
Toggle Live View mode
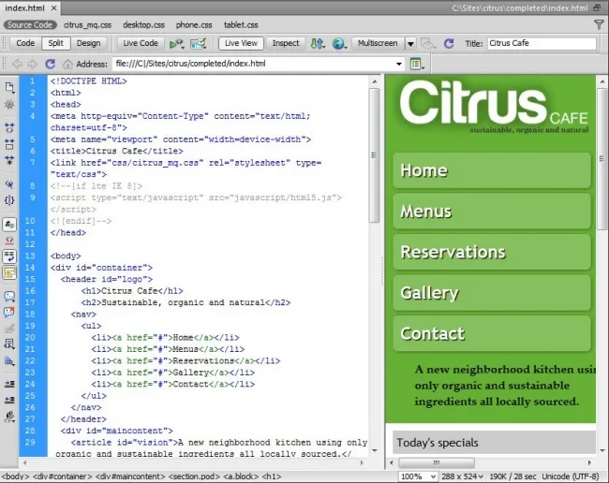click(x=241, y=43)
